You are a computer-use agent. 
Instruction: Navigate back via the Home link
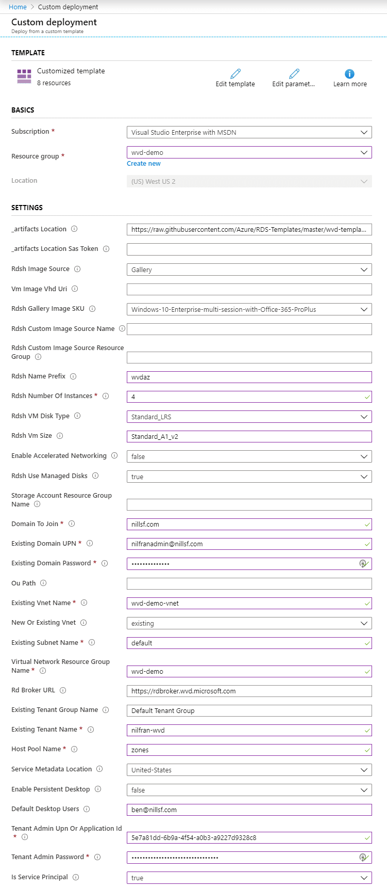point(17,7)
